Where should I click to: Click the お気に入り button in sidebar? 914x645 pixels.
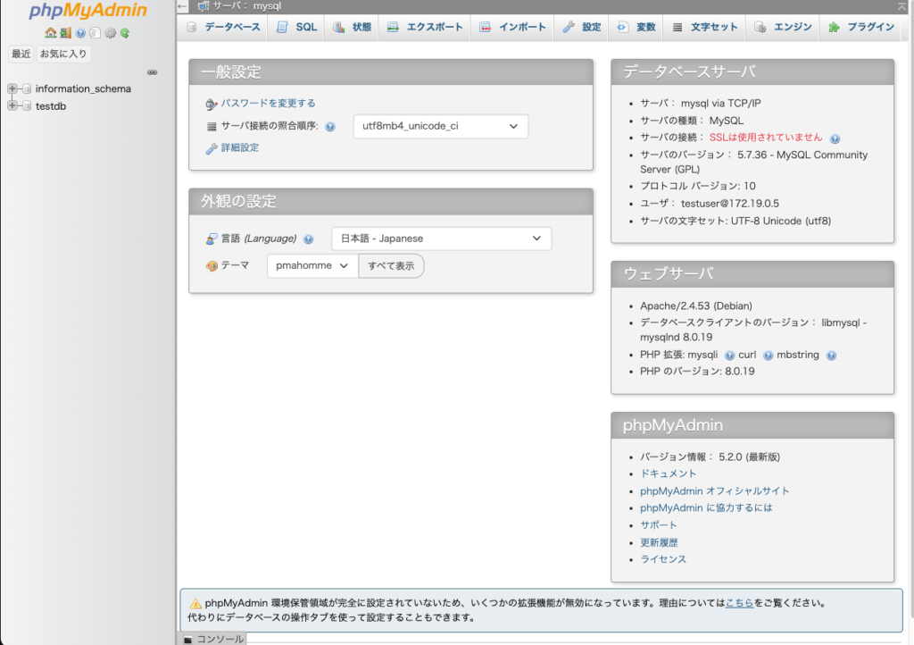pyautogui.click(x=63, y=54)
